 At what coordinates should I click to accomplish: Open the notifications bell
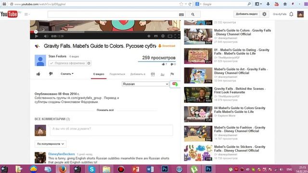[x=291, y=14]
